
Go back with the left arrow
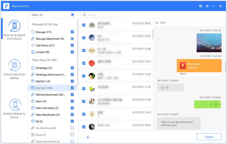[88, 137]
